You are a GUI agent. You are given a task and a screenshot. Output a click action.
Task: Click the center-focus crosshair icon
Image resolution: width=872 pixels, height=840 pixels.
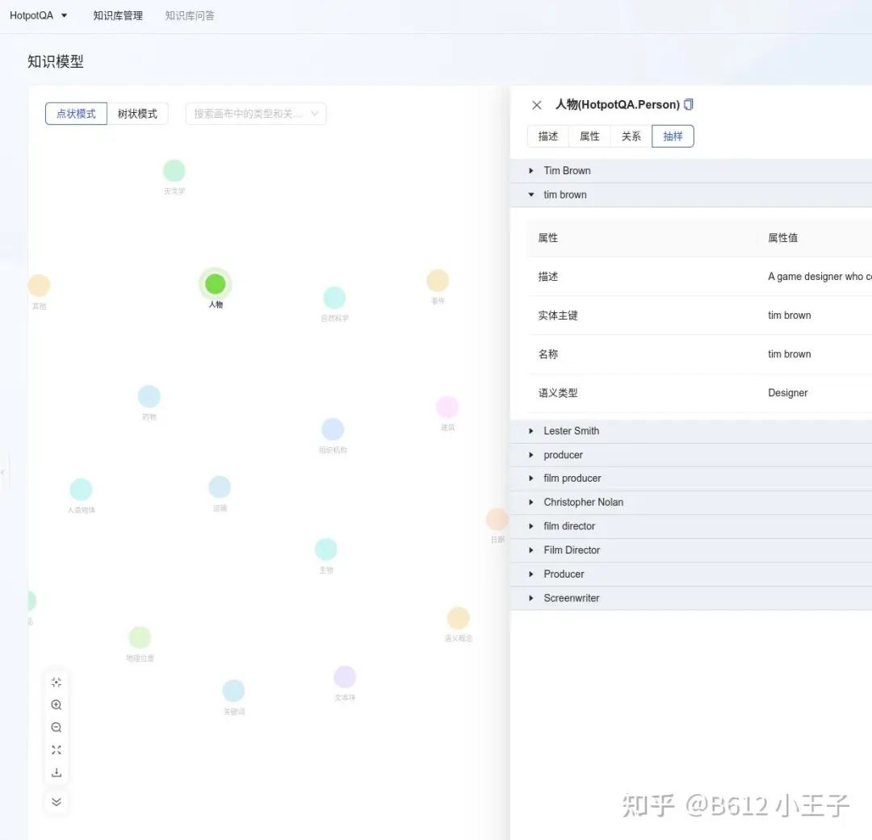coord(56,681)
